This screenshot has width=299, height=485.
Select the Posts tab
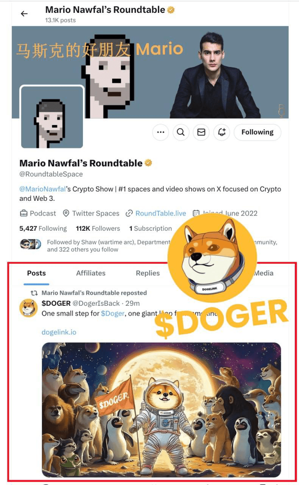(36, 273)
